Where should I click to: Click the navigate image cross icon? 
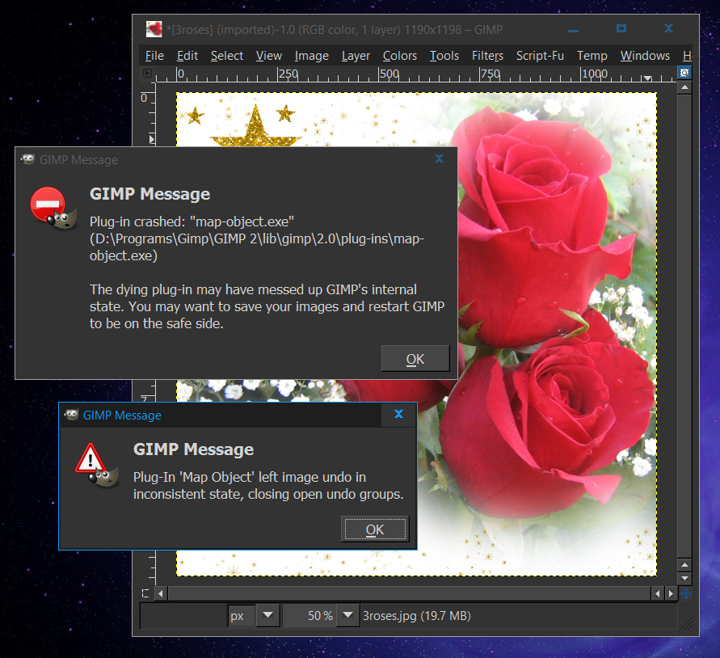pos(685,593)
